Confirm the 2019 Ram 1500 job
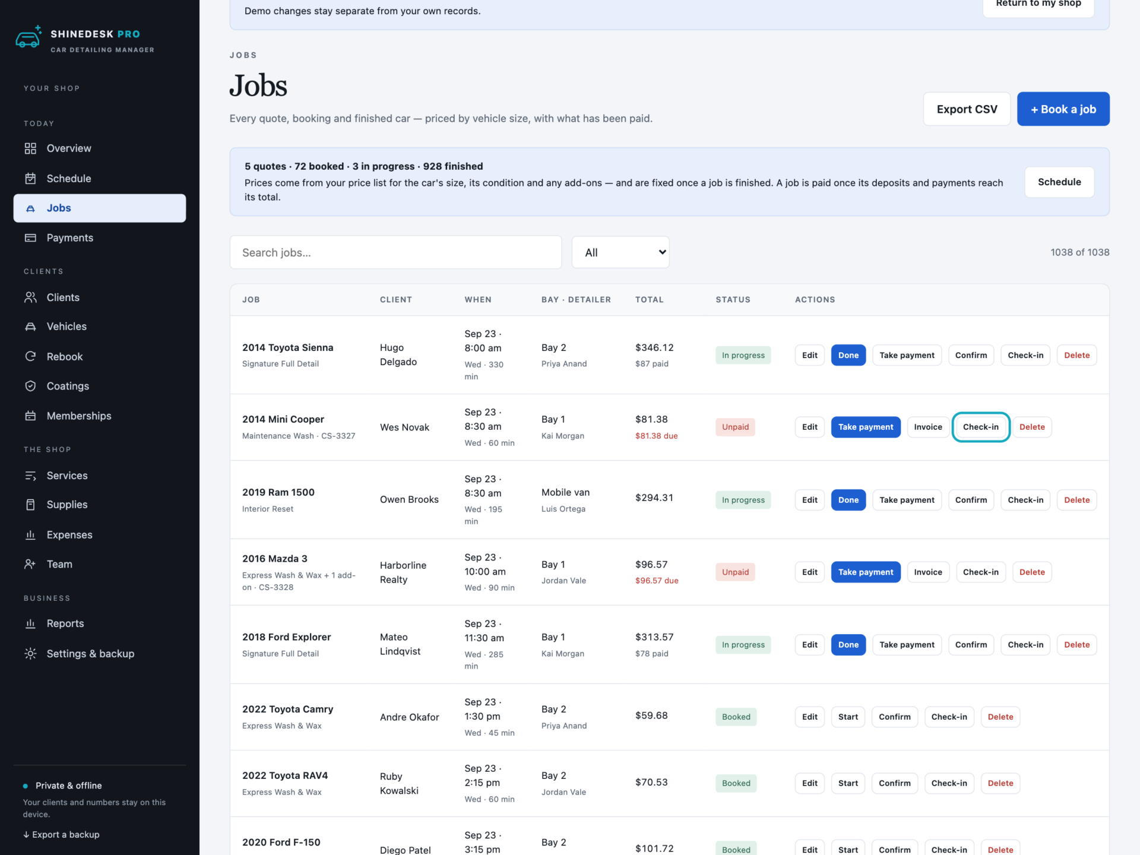1140x855 pixels. pos(971,500)
